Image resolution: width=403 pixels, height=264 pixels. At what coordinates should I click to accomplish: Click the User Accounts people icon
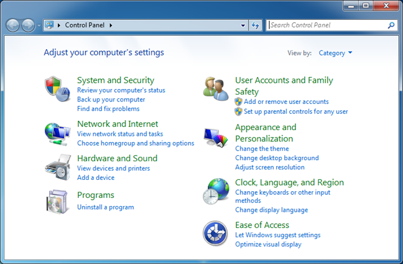coord(216,88)
